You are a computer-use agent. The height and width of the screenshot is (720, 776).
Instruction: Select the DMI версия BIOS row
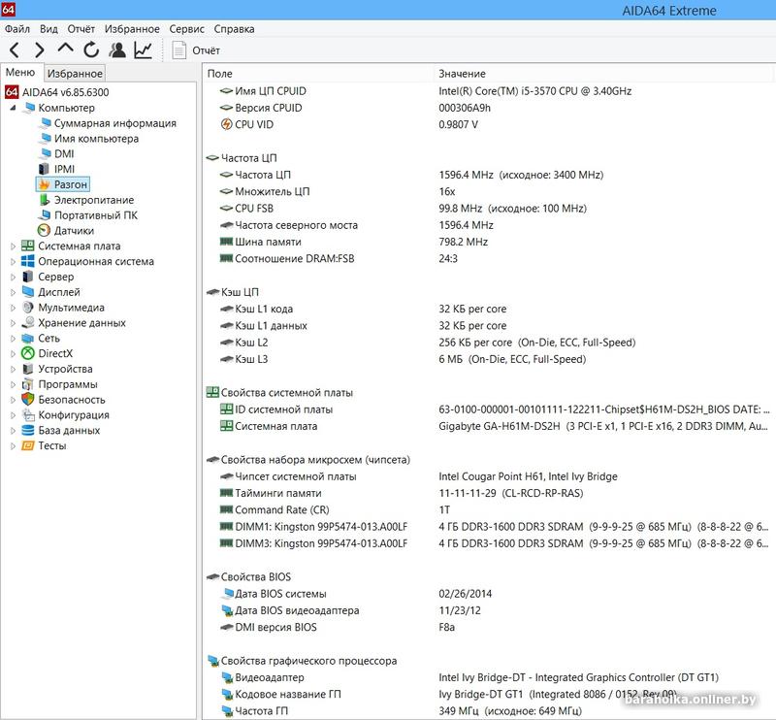[488, 627]
